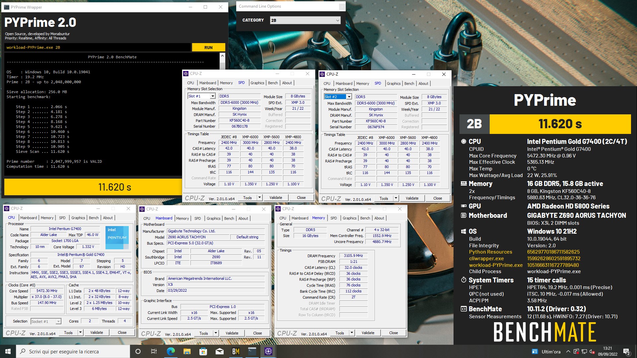The image size is (637, 358).
Task: Open the Ultim'ora news widget
Action: 546,352
